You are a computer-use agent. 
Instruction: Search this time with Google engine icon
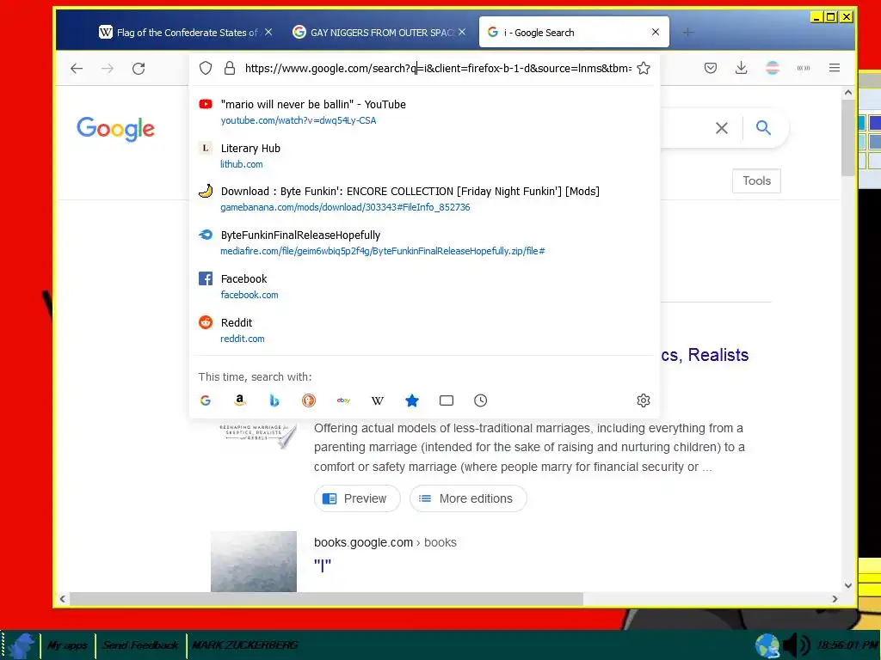pyautogui.click(x=206, y=400)
